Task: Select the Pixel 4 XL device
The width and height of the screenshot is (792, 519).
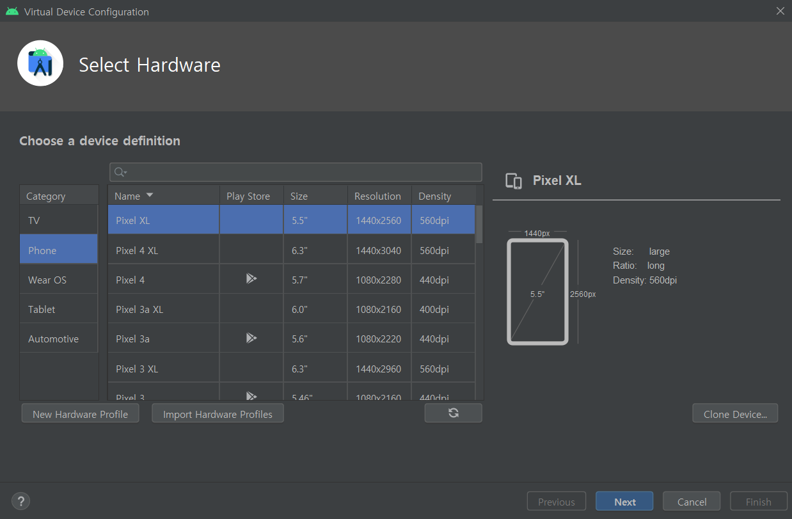Action: coord(137,250)
